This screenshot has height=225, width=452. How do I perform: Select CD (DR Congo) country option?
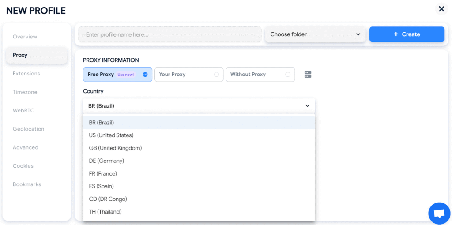(108, 199)
